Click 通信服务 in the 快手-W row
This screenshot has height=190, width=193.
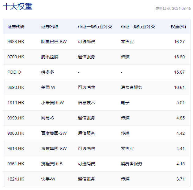pos(86,179)
